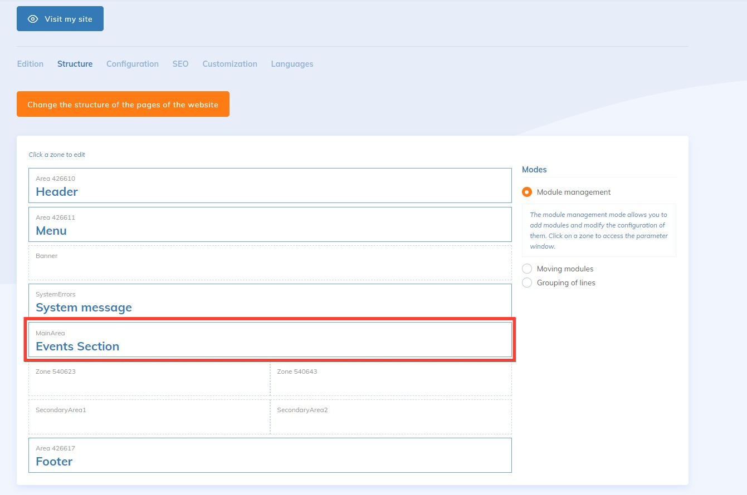The image size is (747, 495).
Task: Open the Menu zone area
Action: coord(270,225)
